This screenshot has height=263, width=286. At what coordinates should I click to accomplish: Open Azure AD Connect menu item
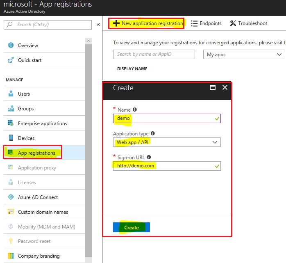coord(44,197)
